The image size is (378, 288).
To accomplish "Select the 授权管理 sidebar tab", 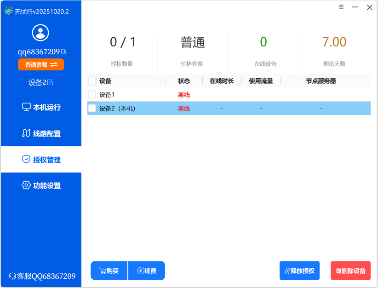I will [x=40, y=160].
